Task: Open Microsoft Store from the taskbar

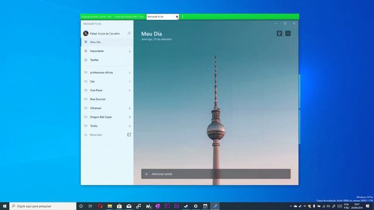Action: click(x=119, y=206)
